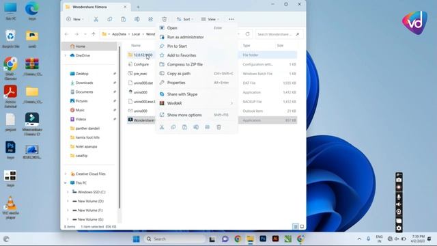Screen dimensions: 437x246
Task: Choose Compress to ZIP file
Action: pos(197,64)
